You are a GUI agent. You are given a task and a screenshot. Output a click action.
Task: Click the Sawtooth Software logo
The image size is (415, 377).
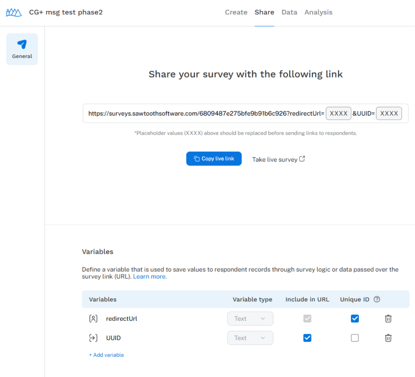point(13,12)
